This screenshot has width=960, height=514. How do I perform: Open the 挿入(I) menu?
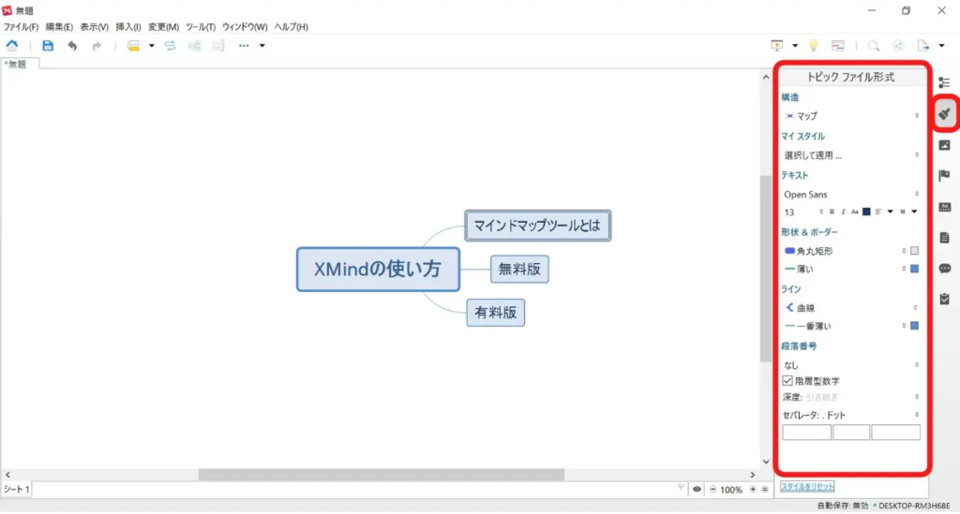point(127,27)
